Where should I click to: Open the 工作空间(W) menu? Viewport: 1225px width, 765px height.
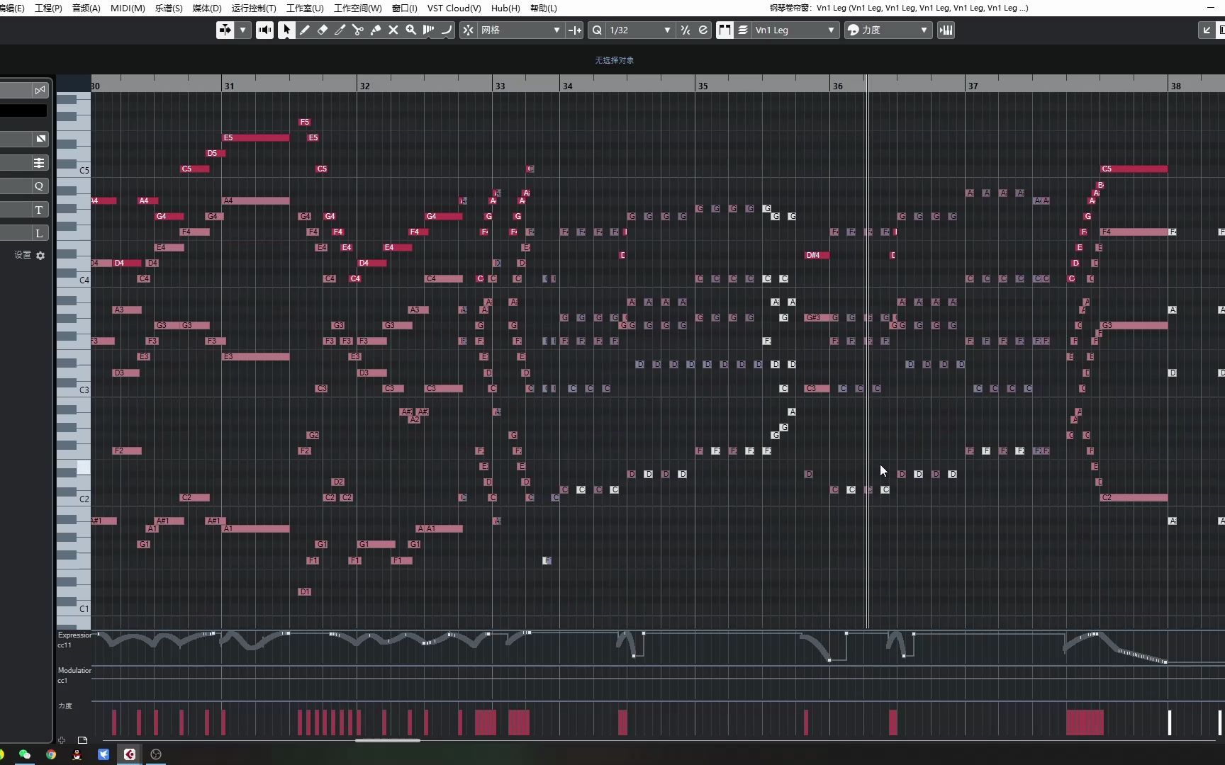tap(357, 8)
